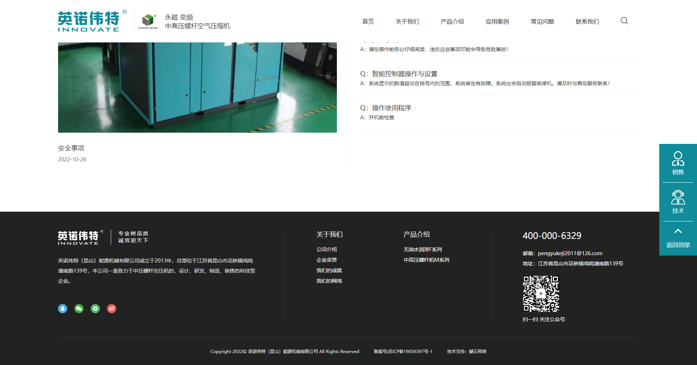This screenshot has width=697, height=365.
Task: Click the email pengyukeji2011@126.com
Action: coord(570,253)
